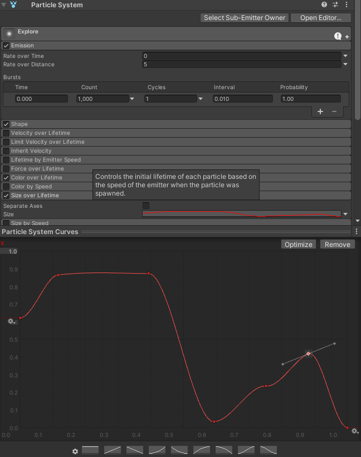Click the right tangent handle of selected keyframe
Image resolution: width=361 pixels, height=457 pixels.
tap(334, 344)
